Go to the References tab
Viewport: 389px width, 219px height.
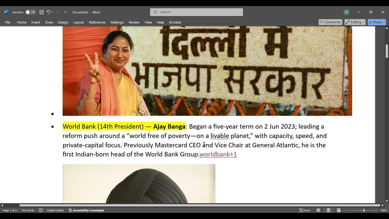pos(97,22)
